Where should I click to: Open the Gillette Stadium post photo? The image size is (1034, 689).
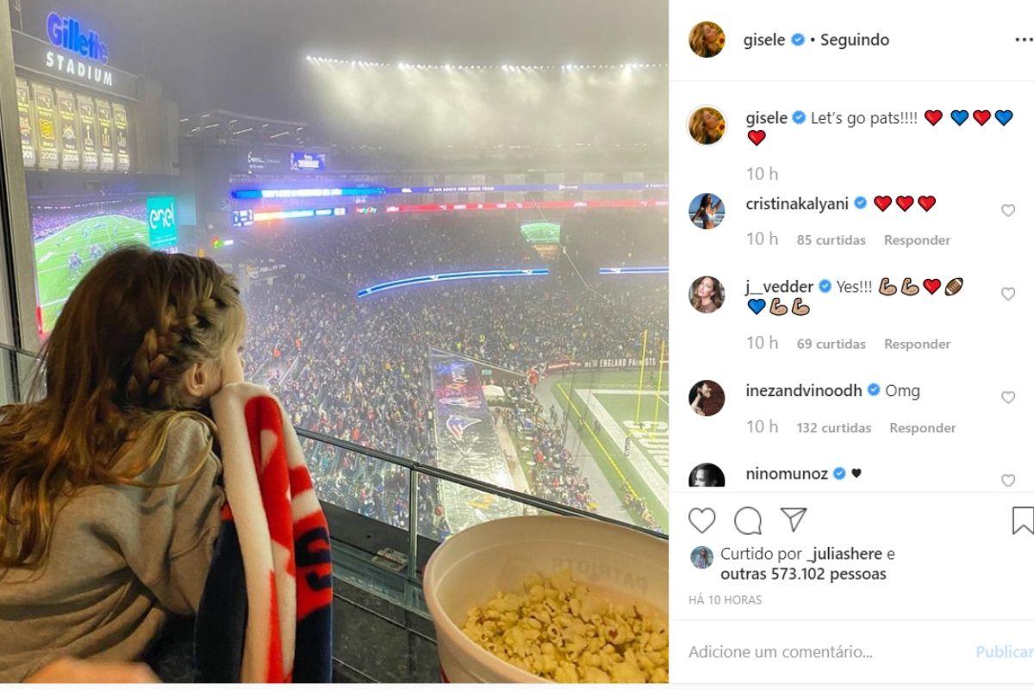(x=334, y=343)
